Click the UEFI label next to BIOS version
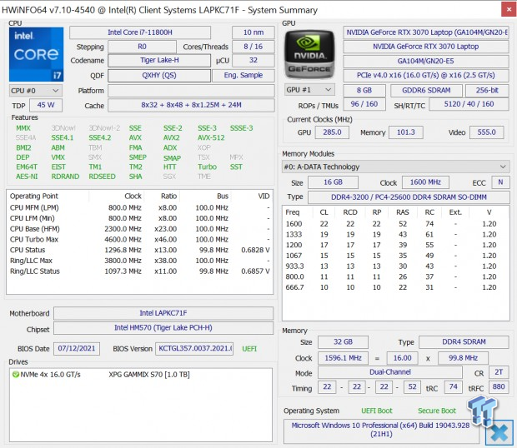This screenshot has height=448, width=517. coord(249,349)
